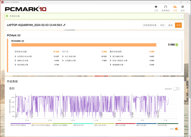Turn off the 标记 markers switch

(x=177, y=129)
